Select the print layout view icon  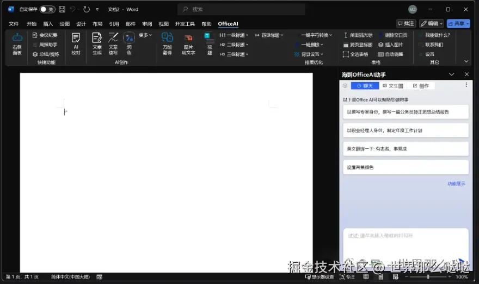pos(380,277)
